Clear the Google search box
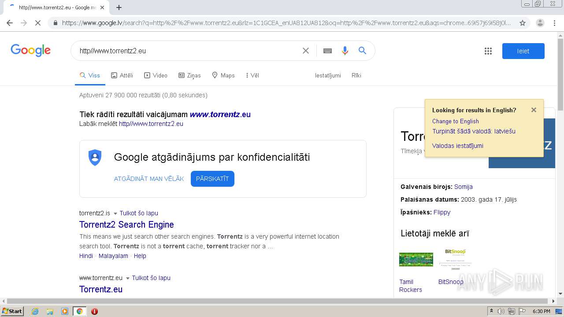This screenshot has width=564, height=317. [305, 51]
